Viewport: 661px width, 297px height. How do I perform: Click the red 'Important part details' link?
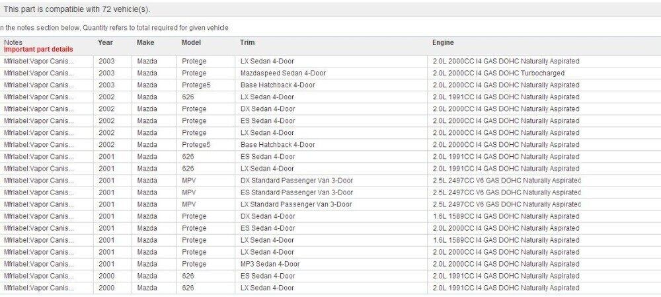pyautogui.click(x=38, y=49)
